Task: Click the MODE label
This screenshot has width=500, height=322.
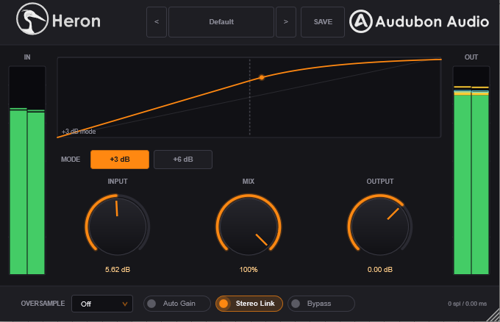Action: tap(71, 160)
